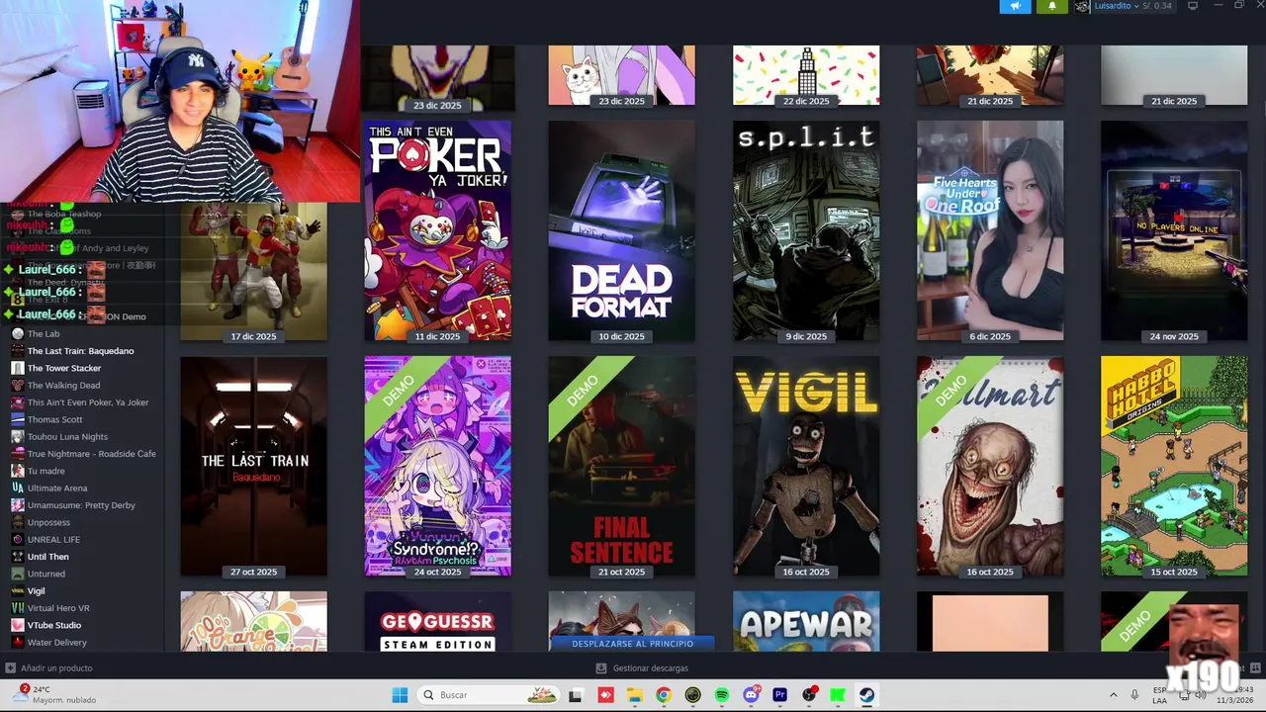
Task: Click the Unpossess game icon
Action: (18, 522)
